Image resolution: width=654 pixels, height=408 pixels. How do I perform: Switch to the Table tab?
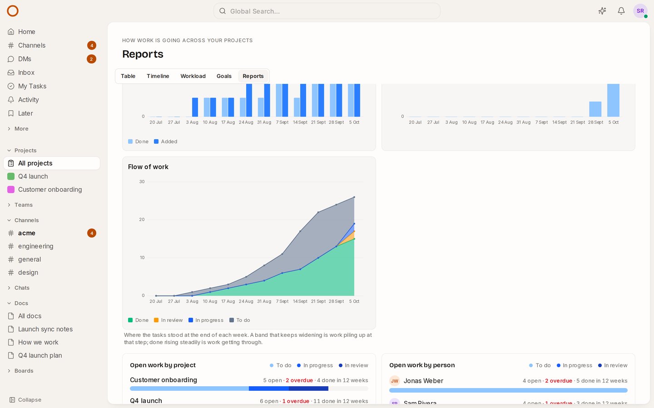pos(128,76)
